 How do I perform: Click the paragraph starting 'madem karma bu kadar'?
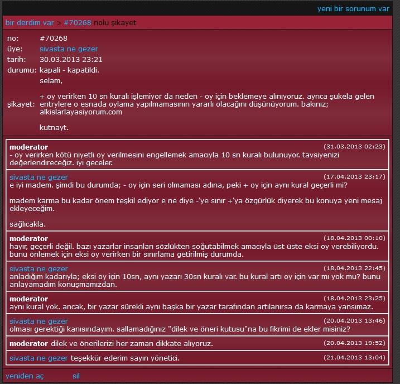tap(196, 205)
